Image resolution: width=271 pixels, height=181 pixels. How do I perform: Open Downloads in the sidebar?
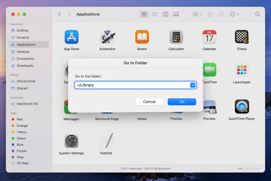click(29, 65)
